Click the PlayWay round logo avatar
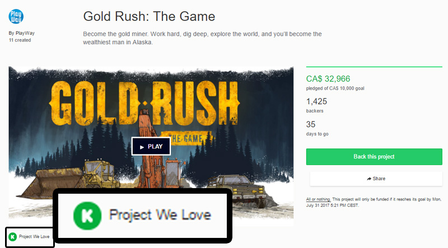This screenshot has width=448, height=248. [16, 17]
